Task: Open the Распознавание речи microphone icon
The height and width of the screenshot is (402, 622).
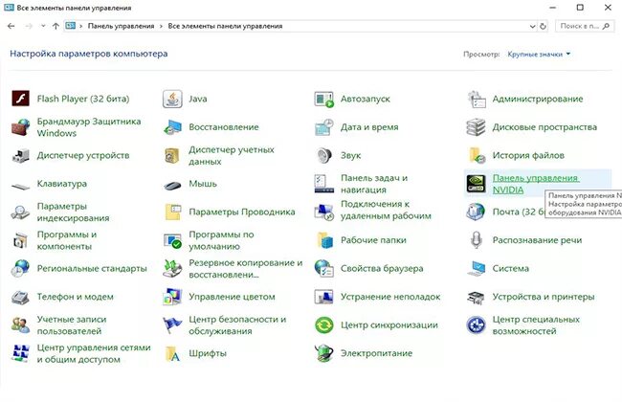Action: pos(476,240)
